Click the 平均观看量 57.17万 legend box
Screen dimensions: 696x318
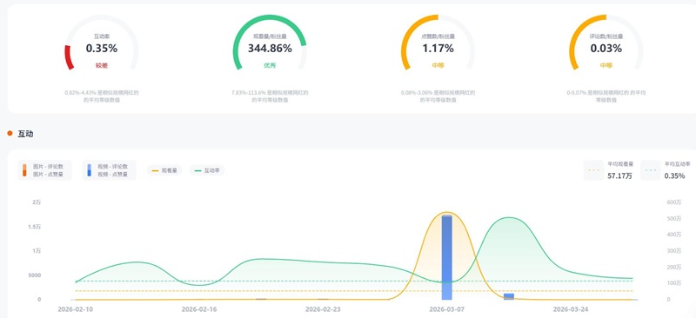click(x=609, y=170)
